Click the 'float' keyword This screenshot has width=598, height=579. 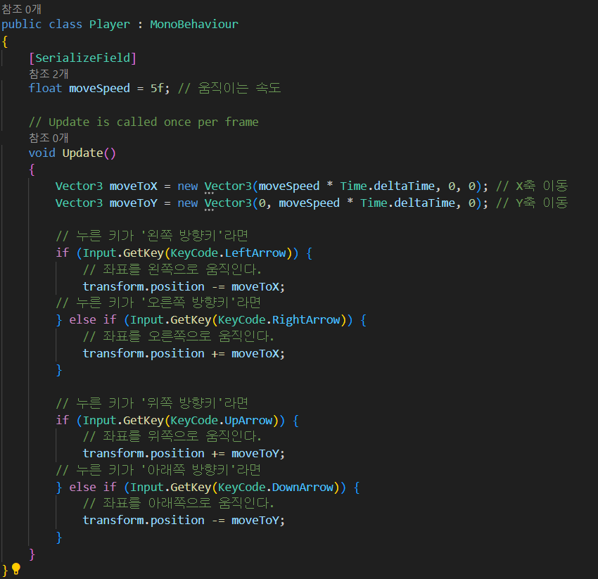pyautogui.click(x=46, y=89)
